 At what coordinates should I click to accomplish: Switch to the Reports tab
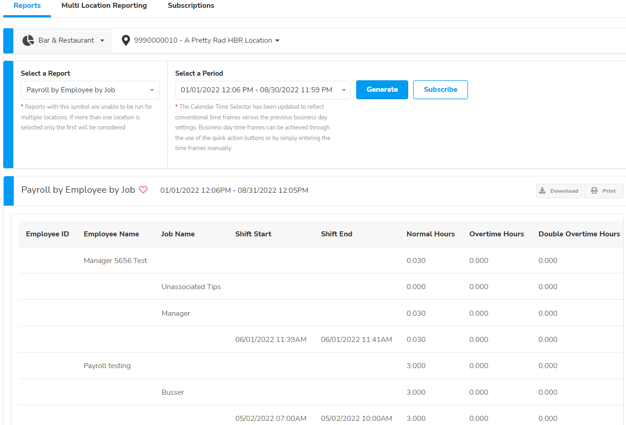click(x=27, y=6)
